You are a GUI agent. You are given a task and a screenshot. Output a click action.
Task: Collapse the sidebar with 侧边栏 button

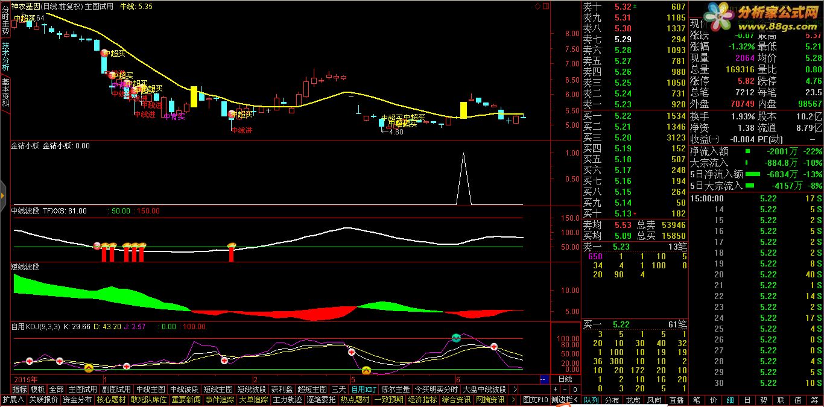click(565, 400)
